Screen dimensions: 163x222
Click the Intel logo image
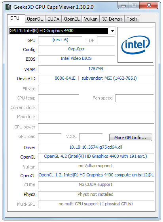point(135,45)
